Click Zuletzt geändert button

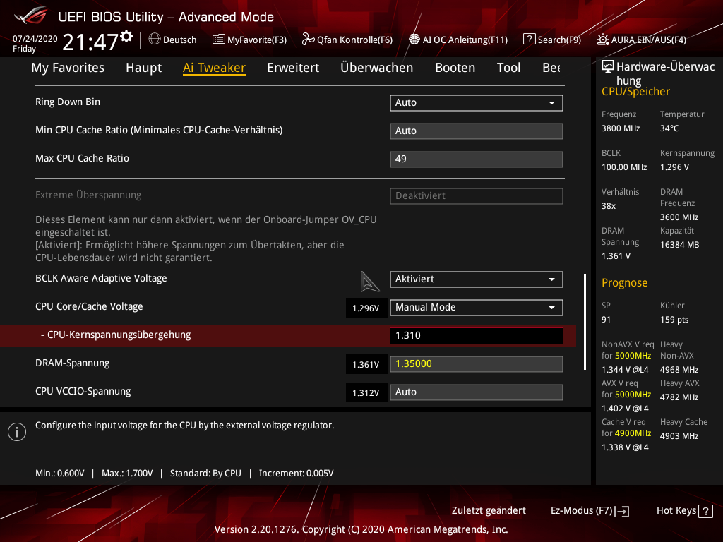(x=489, y=511)
